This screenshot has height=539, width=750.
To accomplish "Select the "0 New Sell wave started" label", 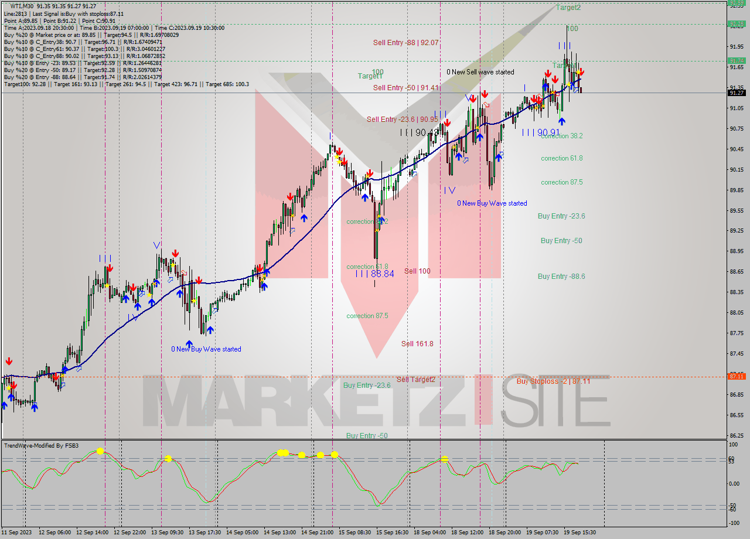I will point(480,71).
